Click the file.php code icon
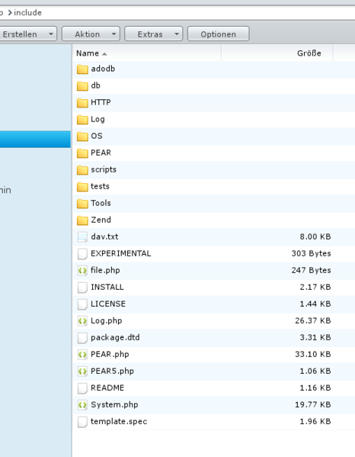This screenshot has width=355, height=457. tap(82, 271)
